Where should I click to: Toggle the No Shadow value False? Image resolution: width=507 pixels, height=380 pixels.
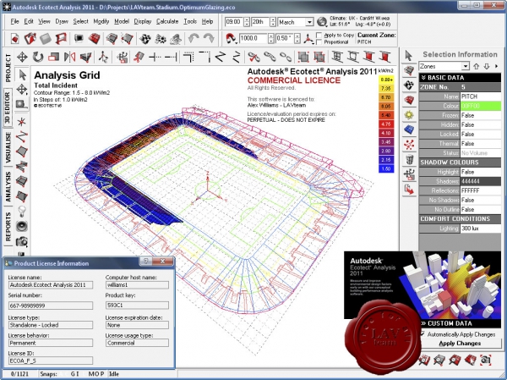pyautogui.click(x=480, y=200)
